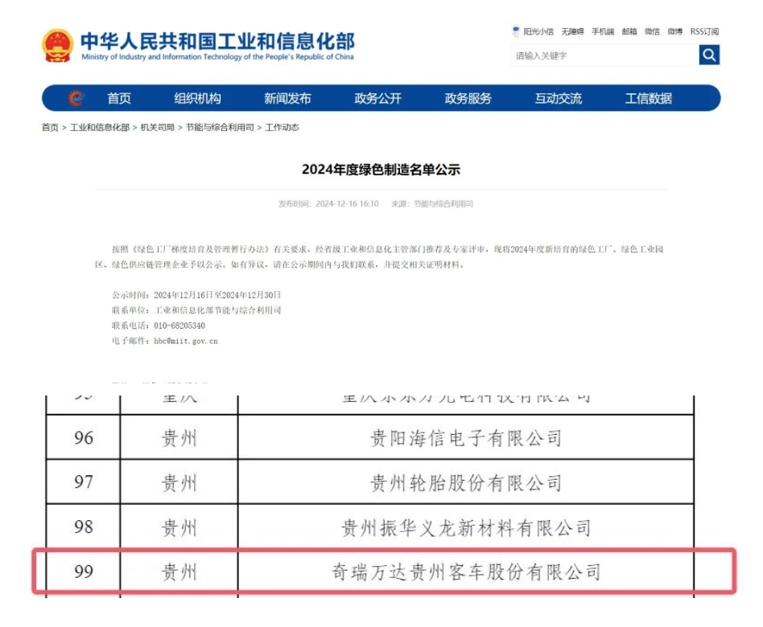Viewport: 763px width, 627px height.
Task: Focus the 请输入关键字 search field
Action: [x=604, y=55]
